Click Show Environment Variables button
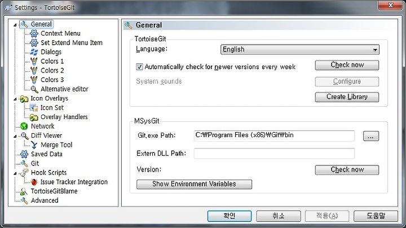The height and width of the screenshot is (228, 406). click(x=194, y=184)
